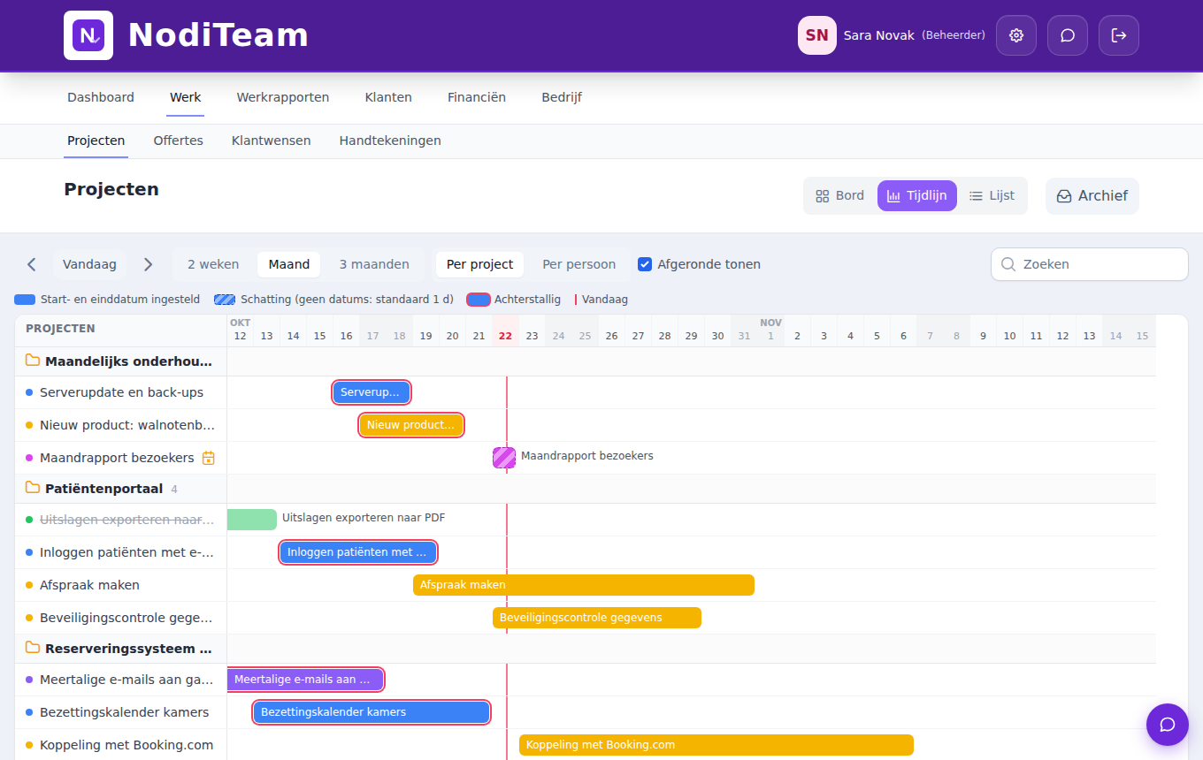Select the Serverupdate en back-ups task row

click(x=121, y=392)
